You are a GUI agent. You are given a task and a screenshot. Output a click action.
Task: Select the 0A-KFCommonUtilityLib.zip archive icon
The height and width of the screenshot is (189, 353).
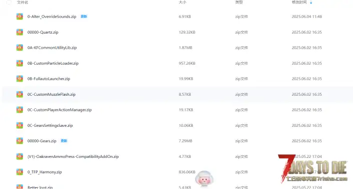(x=20, y=48)
